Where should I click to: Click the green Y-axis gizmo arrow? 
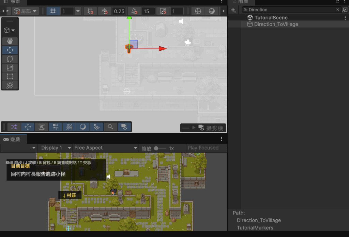point(129,18)
